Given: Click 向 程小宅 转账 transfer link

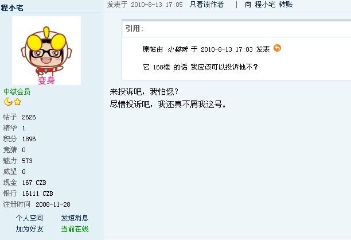Looking at the screenshot, I should (268, 5).
